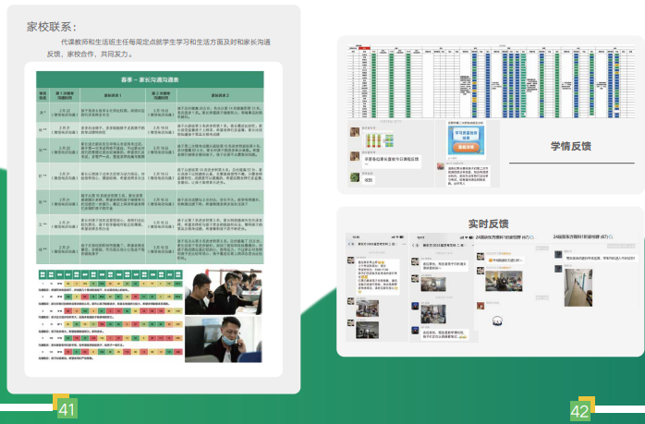The height and width of the screenshot is (424, 645).
Task: Open the hallway photo in the rightmost chat
Action: click(578, 287)
